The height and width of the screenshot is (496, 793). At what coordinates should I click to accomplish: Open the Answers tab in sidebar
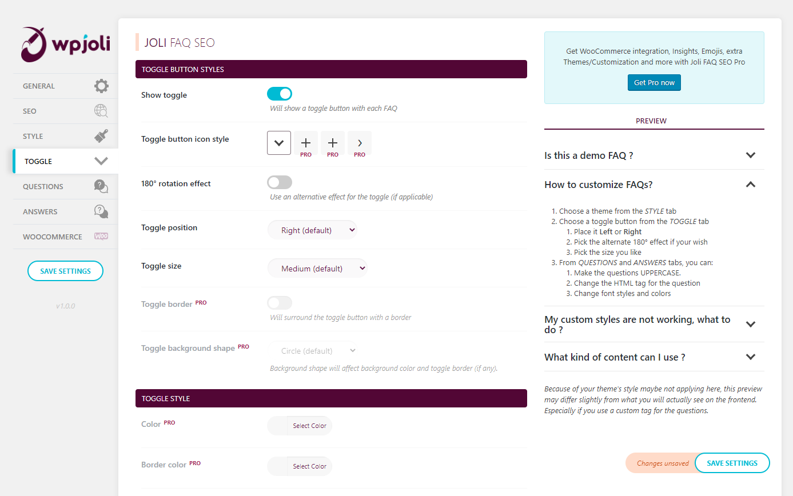point(40,211)
